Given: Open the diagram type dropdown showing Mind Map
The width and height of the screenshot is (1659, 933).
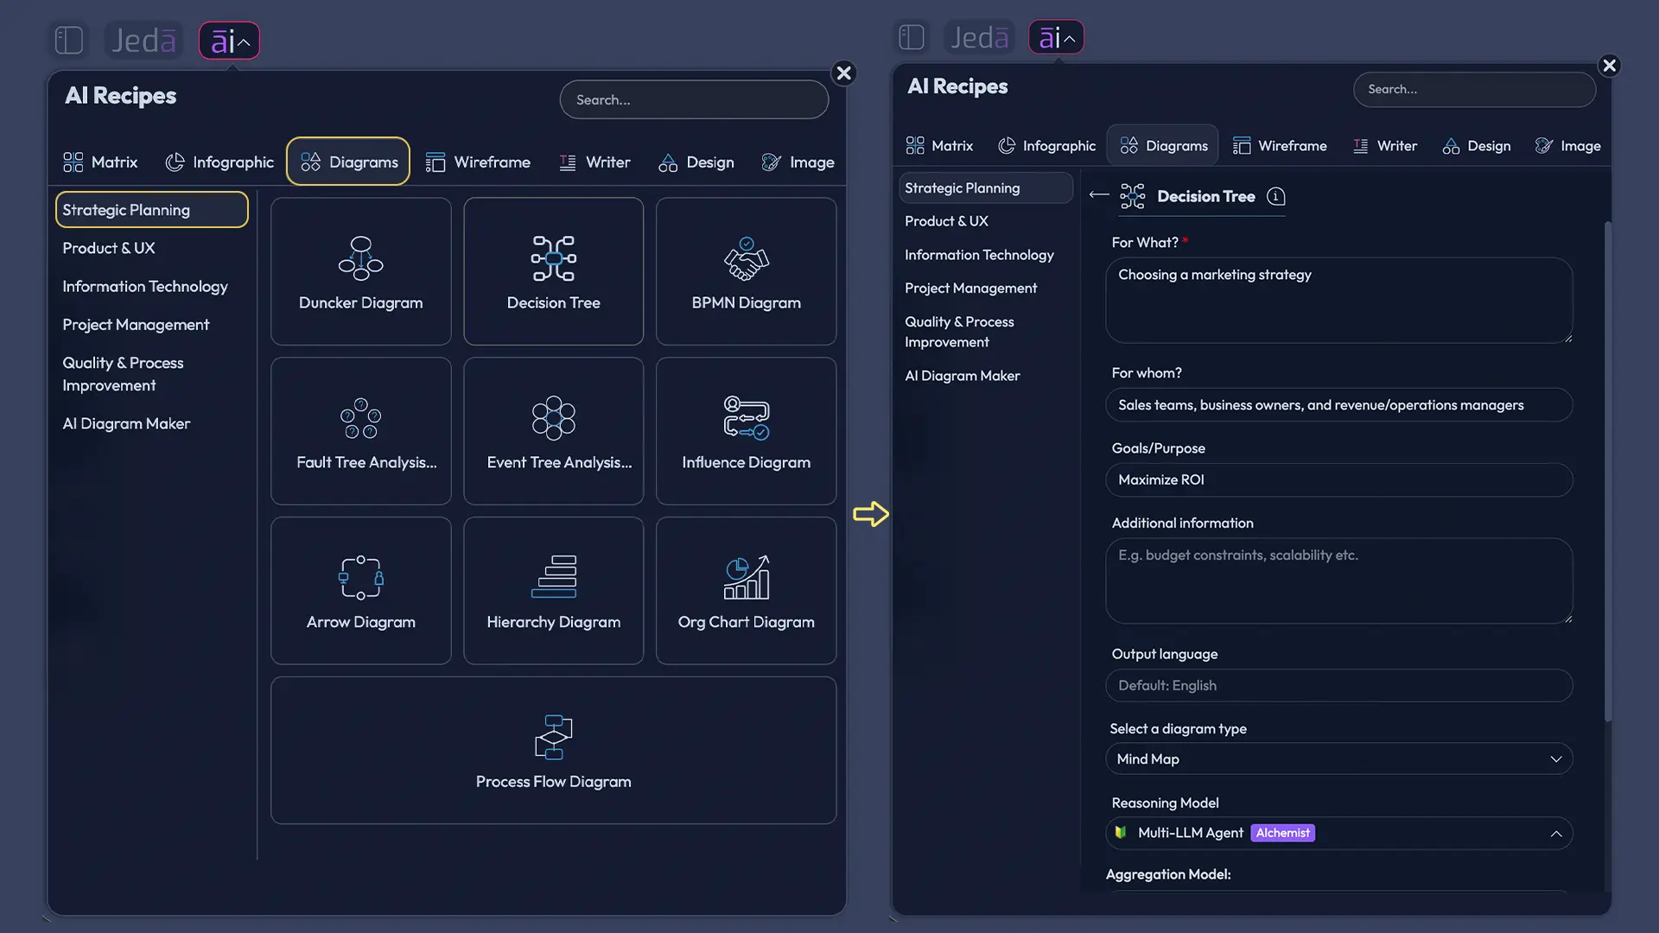Looking at the screenshot, I should click(x=1339, y=758).
